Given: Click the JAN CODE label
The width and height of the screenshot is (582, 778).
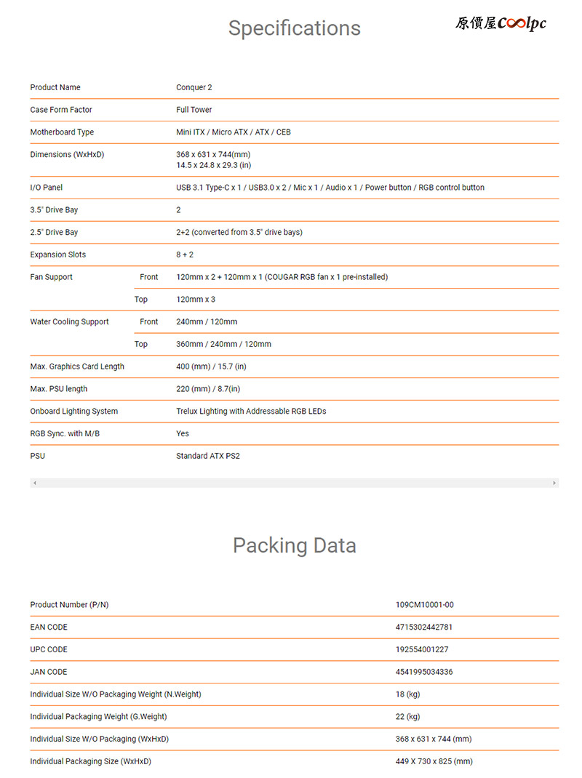Looking at the screenshot, I should click(x=49, y=672).
